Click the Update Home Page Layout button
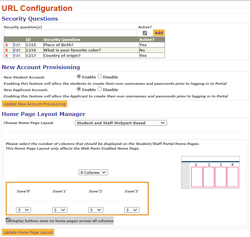 [x=28, y=232]
